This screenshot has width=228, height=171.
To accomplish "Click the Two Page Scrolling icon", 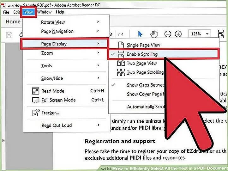I will 121,72.
